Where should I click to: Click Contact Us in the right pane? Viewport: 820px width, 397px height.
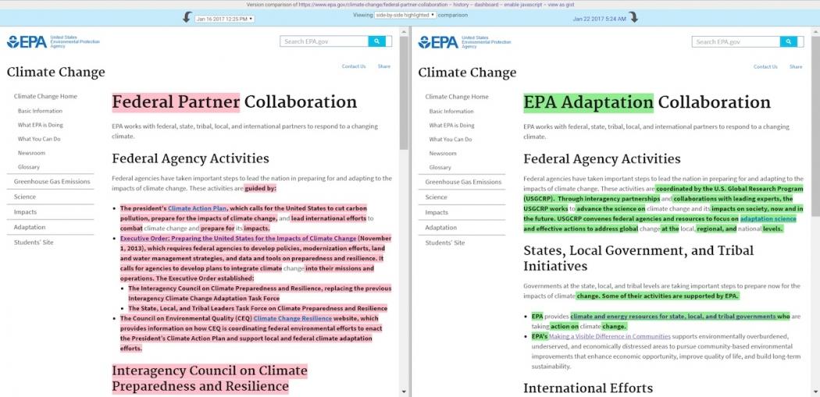tap(765, 67)
